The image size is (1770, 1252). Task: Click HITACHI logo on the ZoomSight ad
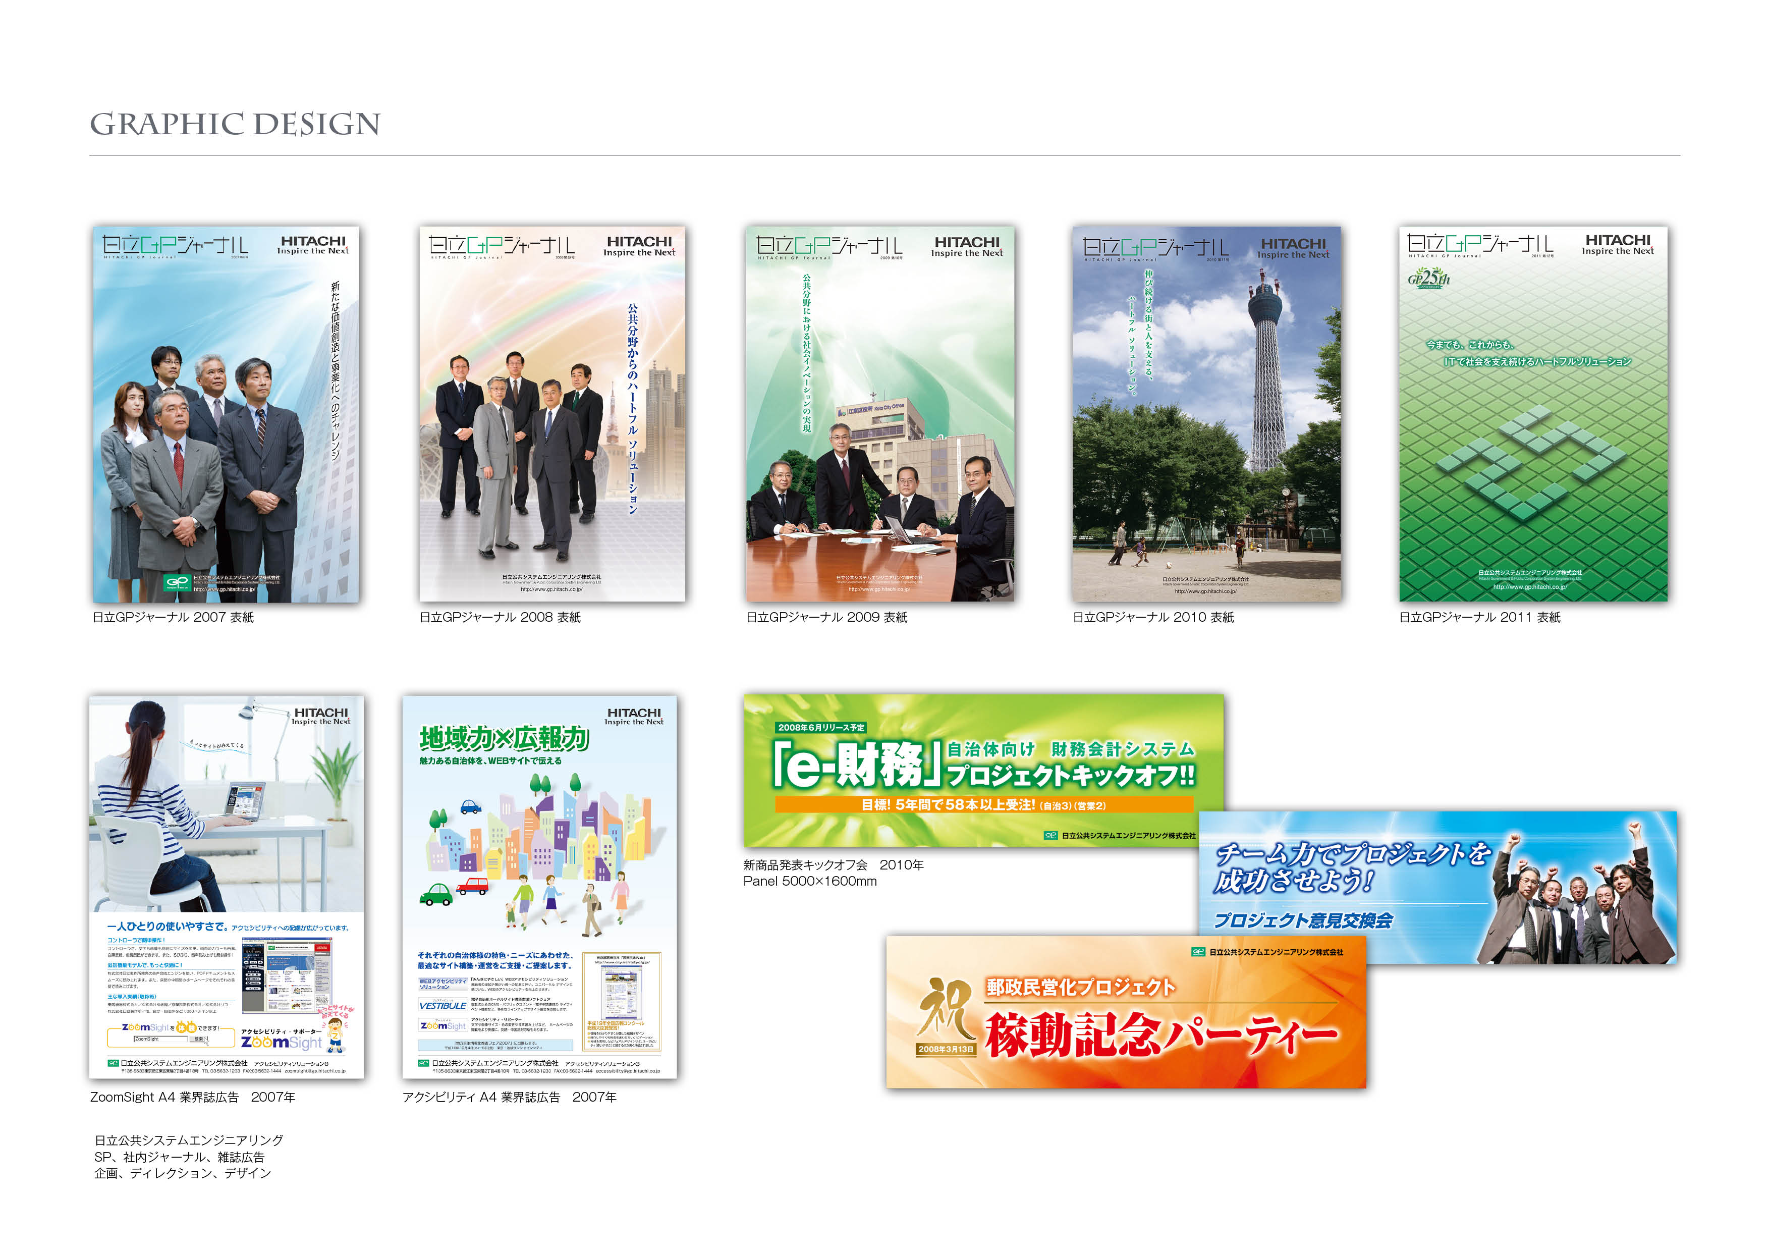pos(321,716)
